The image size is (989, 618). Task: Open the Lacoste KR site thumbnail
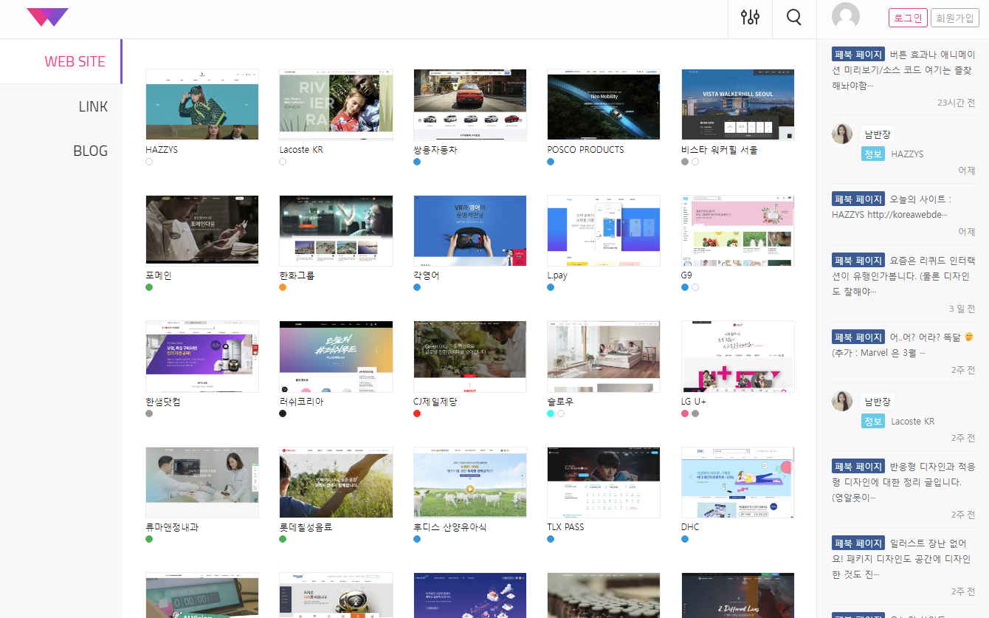(336, 105)
